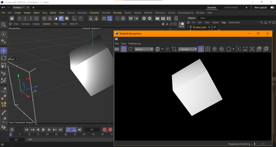Toggle timeline sound speaker
The image size is (276, 147).
pyautogui.click(x=80, y=130)
